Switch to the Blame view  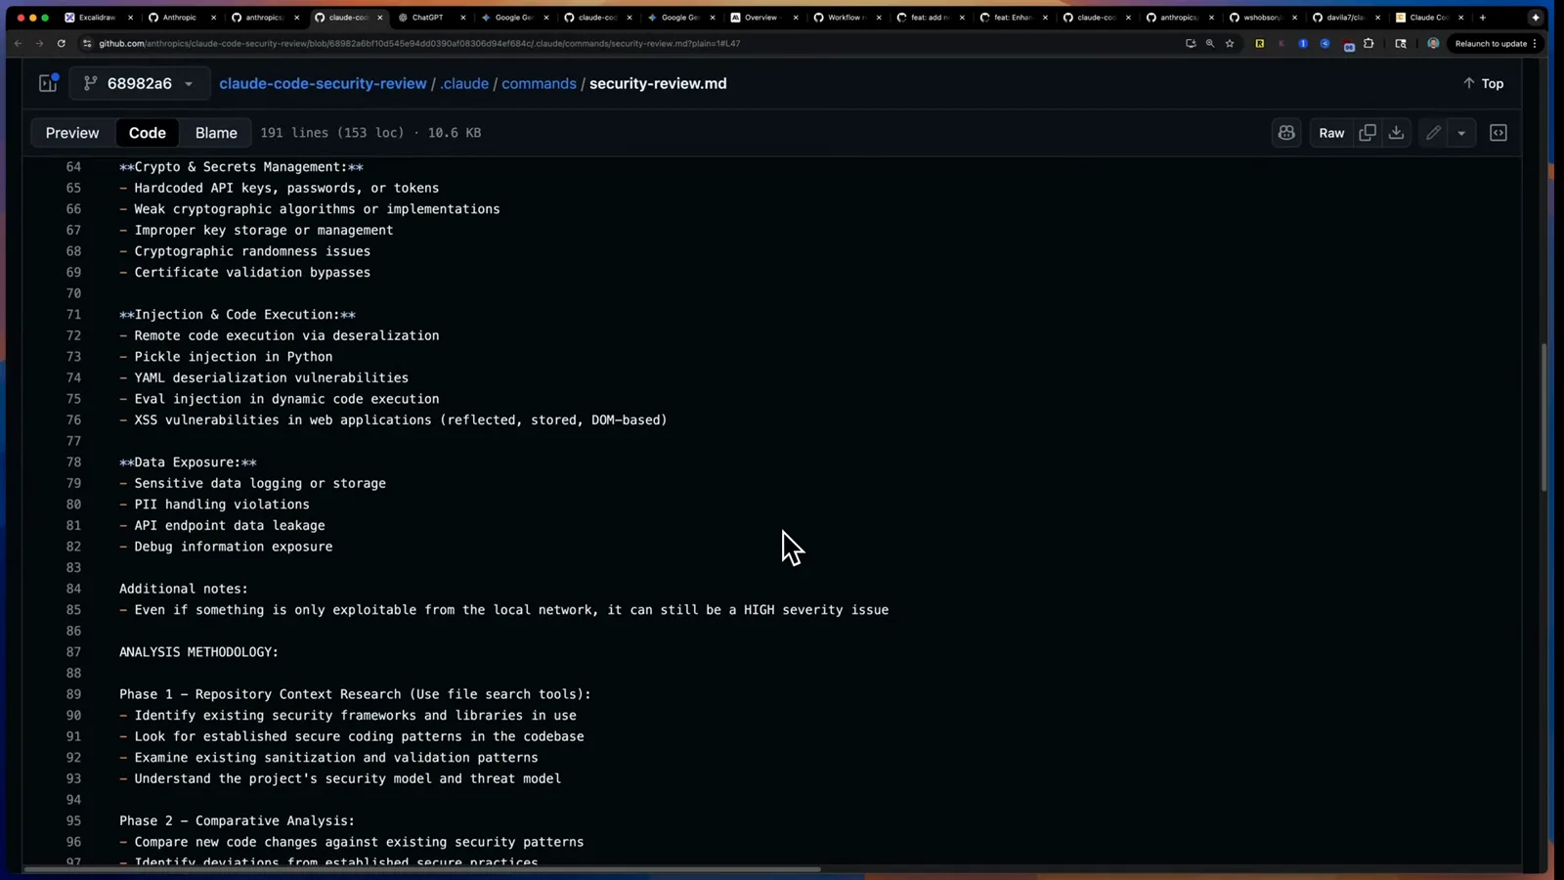pyautogui.click(x=216, y=133)
